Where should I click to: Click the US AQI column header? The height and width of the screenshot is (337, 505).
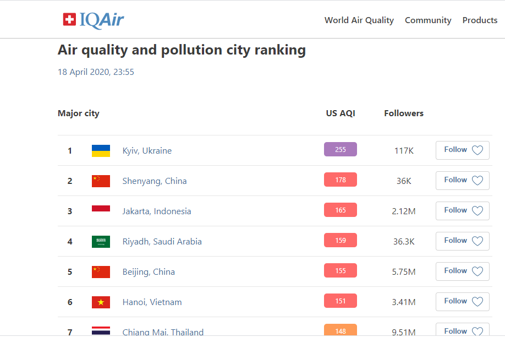coord(341,113)
